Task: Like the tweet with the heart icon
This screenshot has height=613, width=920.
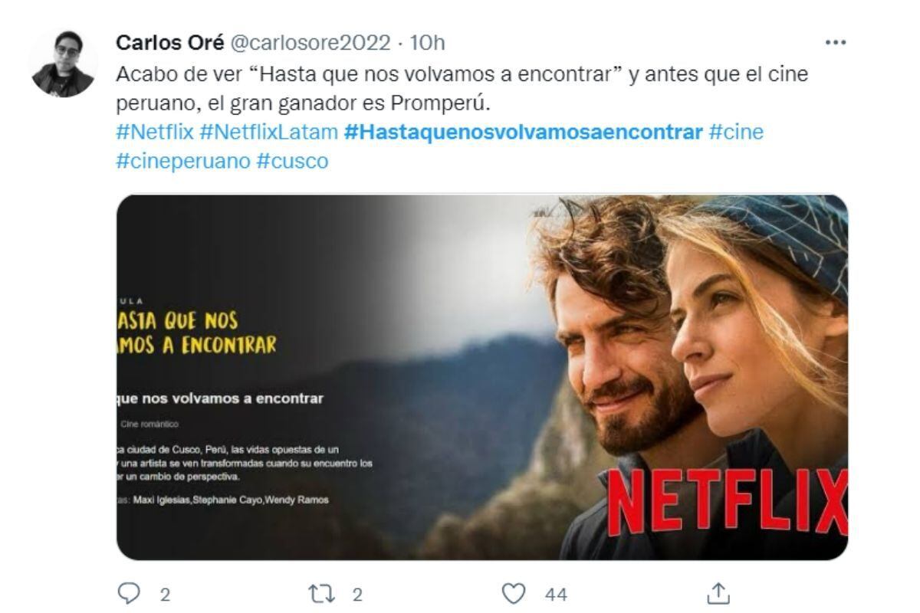Action: pos(513,594)
